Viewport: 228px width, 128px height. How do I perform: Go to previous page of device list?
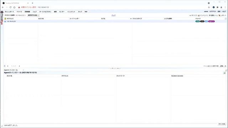pyautogui.click(x=8, y=66)
